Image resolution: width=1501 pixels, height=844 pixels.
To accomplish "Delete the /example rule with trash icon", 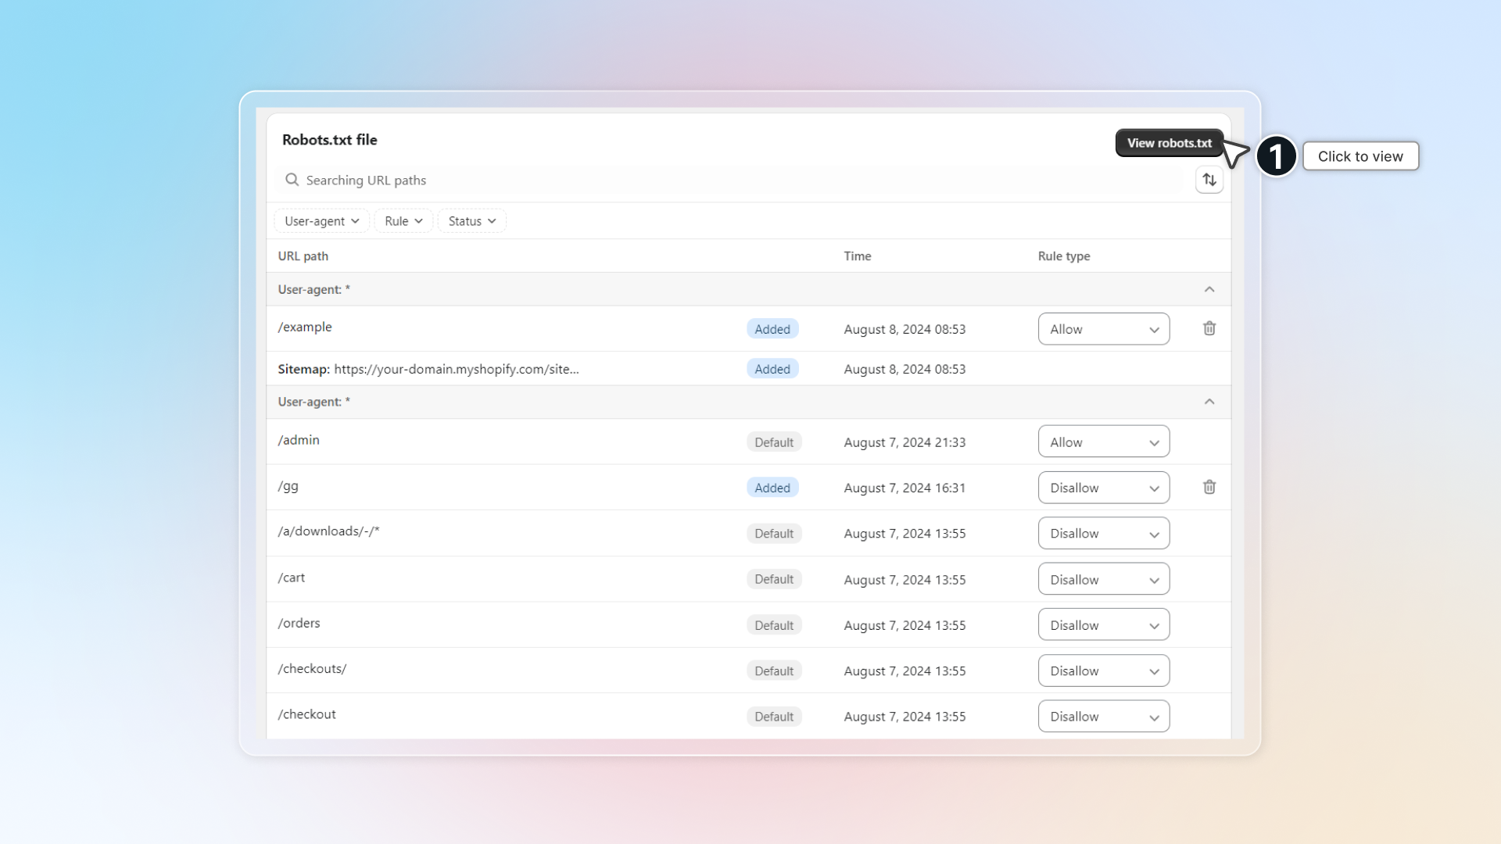I will coord(1209,328).
